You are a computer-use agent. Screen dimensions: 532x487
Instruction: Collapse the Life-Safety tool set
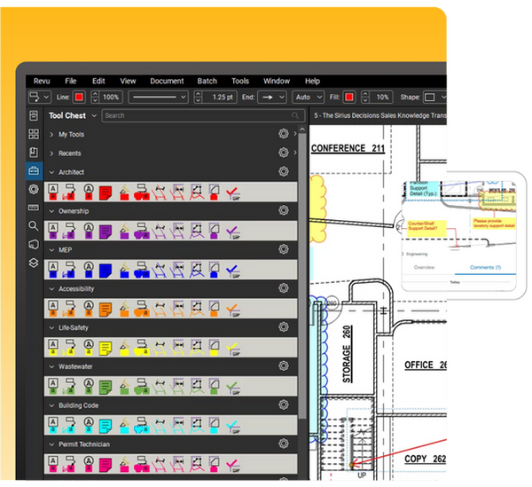[x=51, y=328]
